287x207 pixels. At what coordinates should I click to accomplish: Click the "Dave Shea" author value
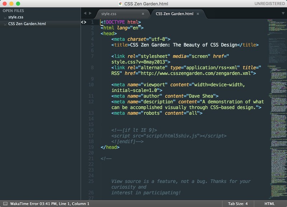(201, 96)
